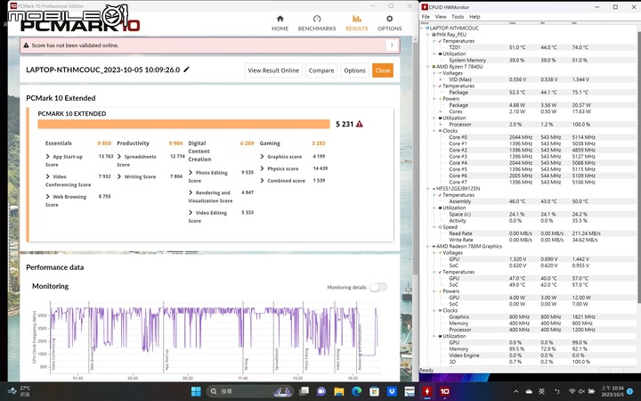Launch Microsoft Edge from taskbar
Image resolution: width=641 pixels, height=401 pixels.
(356, 391)
